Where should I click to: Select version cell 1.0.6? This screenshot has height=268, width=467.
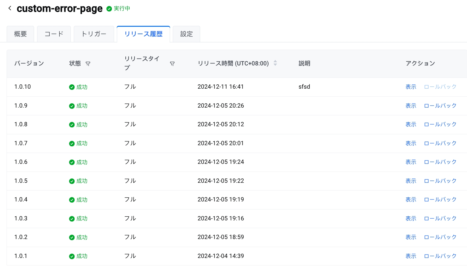pyautogui.click(x=21, y=162)
